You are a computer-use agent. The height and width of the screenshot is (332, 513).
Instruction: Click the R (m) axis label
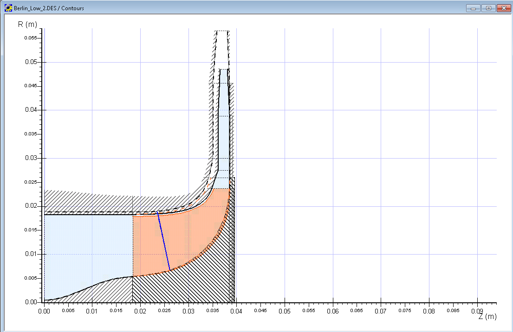[27, 24]
